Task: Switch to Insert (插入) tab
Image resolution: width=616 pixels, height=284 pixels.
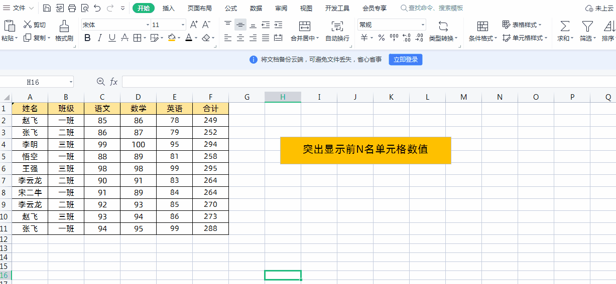Action: [169, 8]
